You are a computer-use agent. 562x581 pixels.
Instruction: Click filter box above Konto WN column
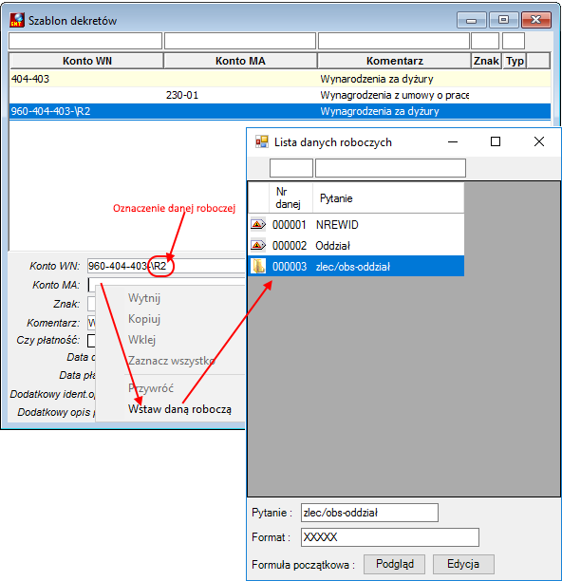[x=85, y=41]
